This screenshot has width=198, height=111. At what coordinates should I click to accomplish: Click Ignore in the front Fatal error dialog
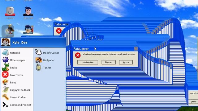point(126,62)
